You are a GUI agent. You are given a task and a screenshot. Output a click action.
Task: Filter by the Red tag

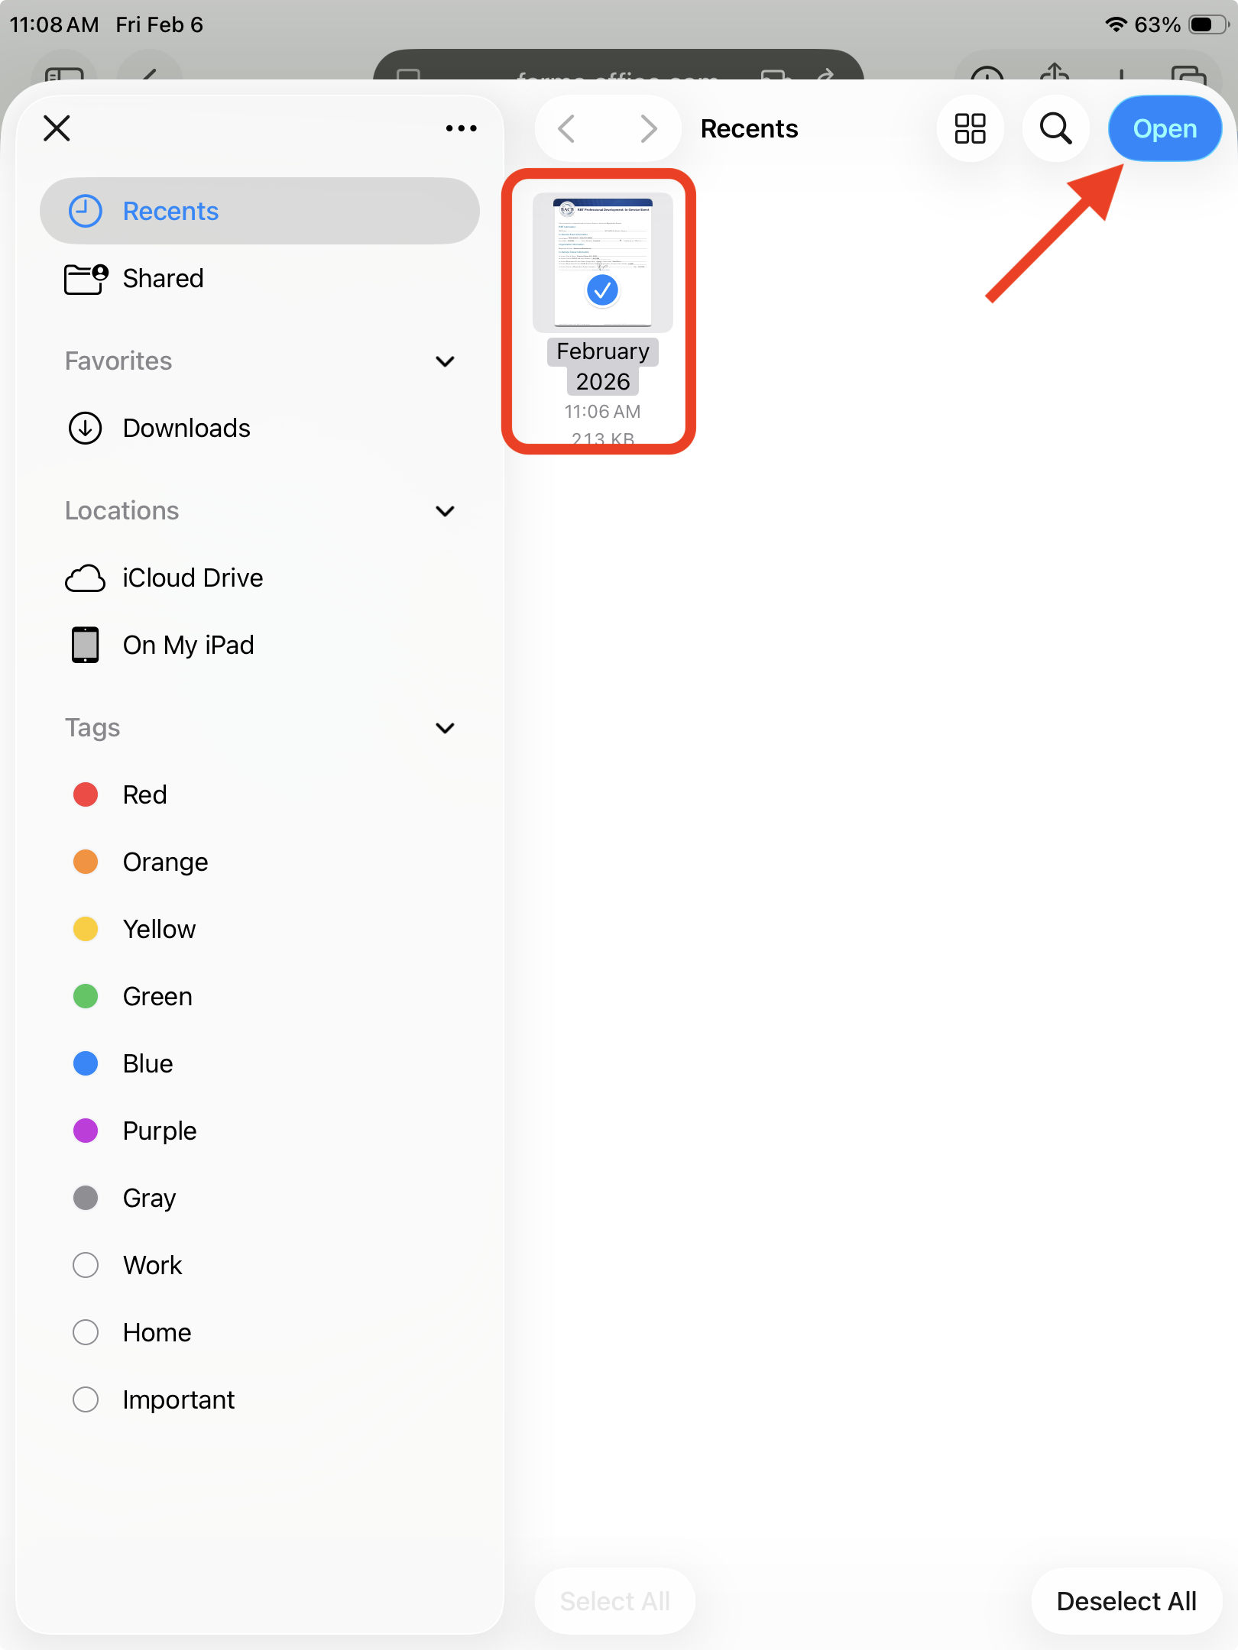260,794
